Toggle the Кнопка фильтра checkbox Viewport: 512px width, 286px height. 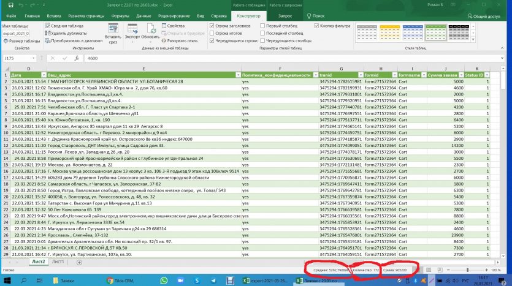coord(316,26)
